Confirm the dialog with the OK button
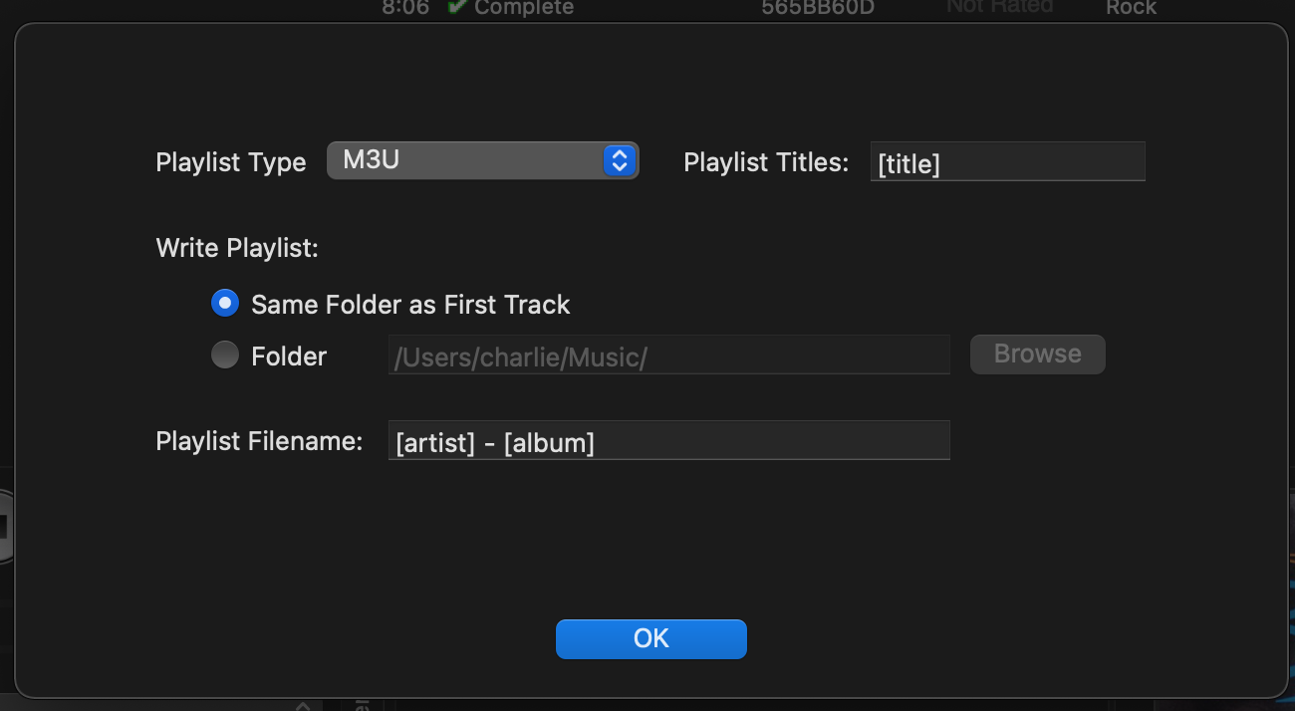1295x711 pixels. point(650,638)
